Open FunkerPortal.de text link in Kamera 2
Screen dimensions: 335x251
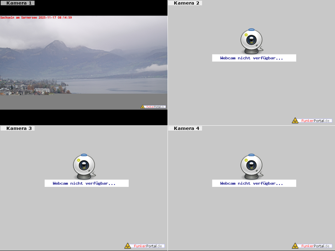tap(316, 121)
